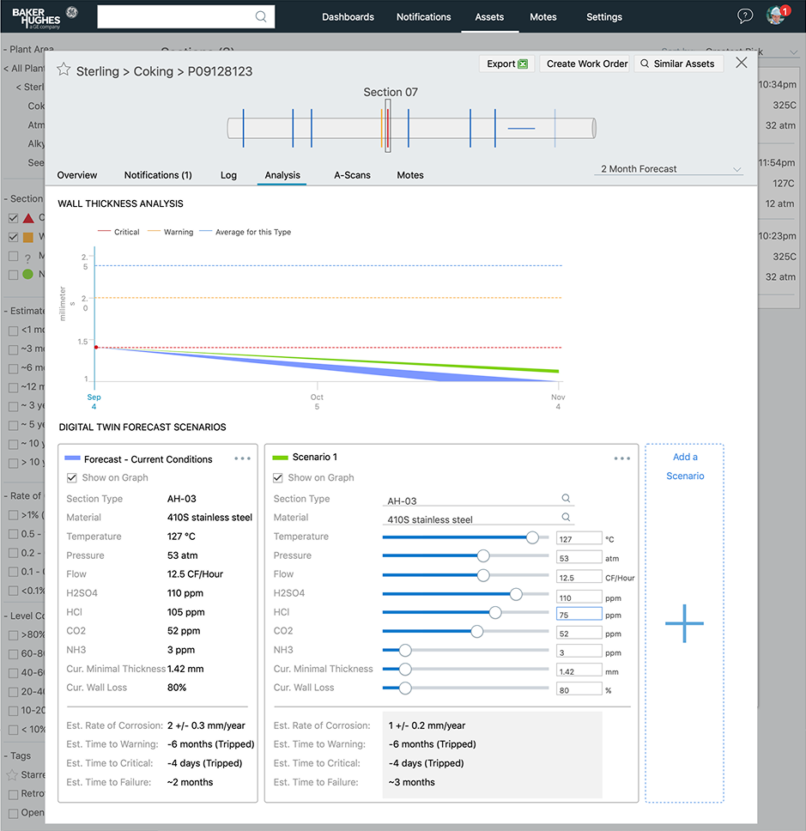Click the Pressure value field showing 53
The height and width of the screenshot is (831, 806).
pyautogui.click(x=579, y=557)
